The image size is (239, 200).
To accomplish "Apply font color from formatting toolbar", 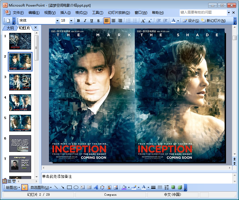I will click(173, 20).
